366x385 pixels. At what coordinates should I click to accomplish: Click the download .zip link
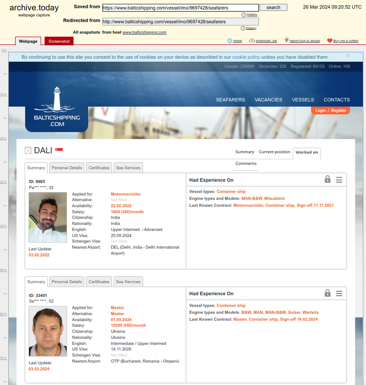[266, 41]
